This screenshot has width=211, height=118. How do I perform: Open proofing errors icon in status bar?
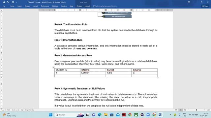pyautogui.click(x=22, y=110)
